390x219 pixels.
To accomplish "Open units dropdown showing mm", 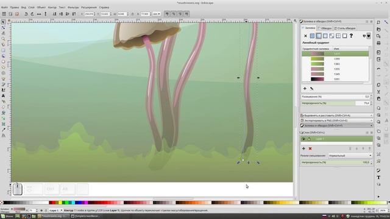I will (157, 14).
